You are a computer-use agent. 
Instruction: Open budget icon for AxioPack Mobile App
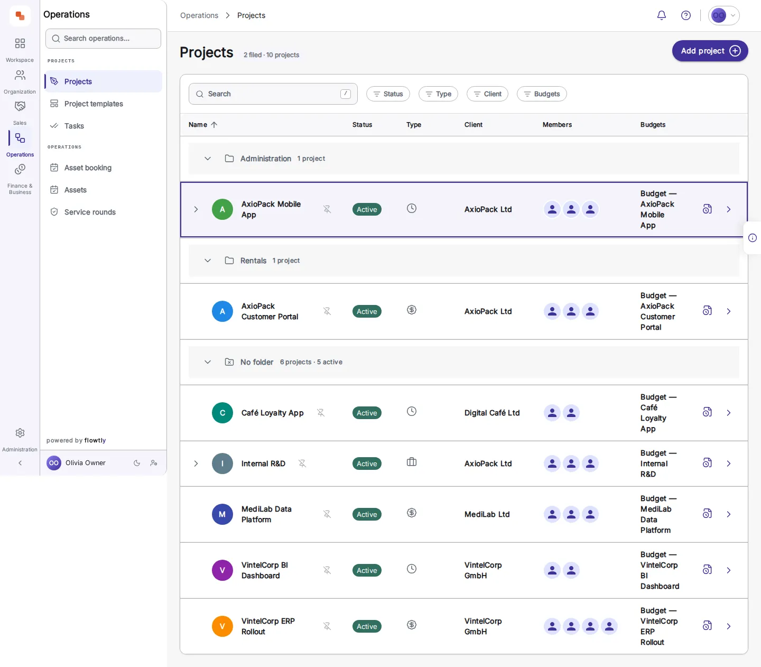707,209
